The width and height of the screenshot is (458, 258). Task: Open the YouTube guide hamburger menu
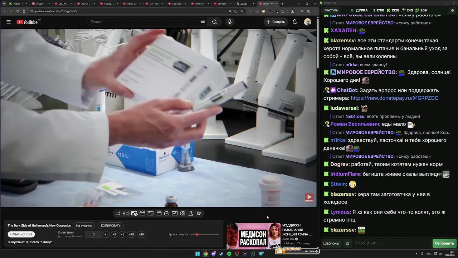[9, 22]
